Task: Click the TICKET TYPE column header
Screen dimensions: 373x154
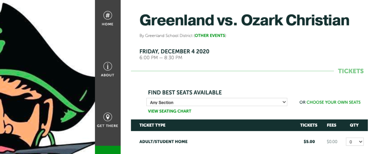Action: 152,125
